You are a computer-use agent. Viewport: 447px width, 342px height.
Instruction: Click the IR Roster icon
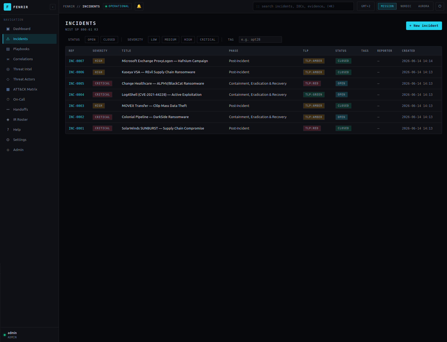tap(8, 119)
